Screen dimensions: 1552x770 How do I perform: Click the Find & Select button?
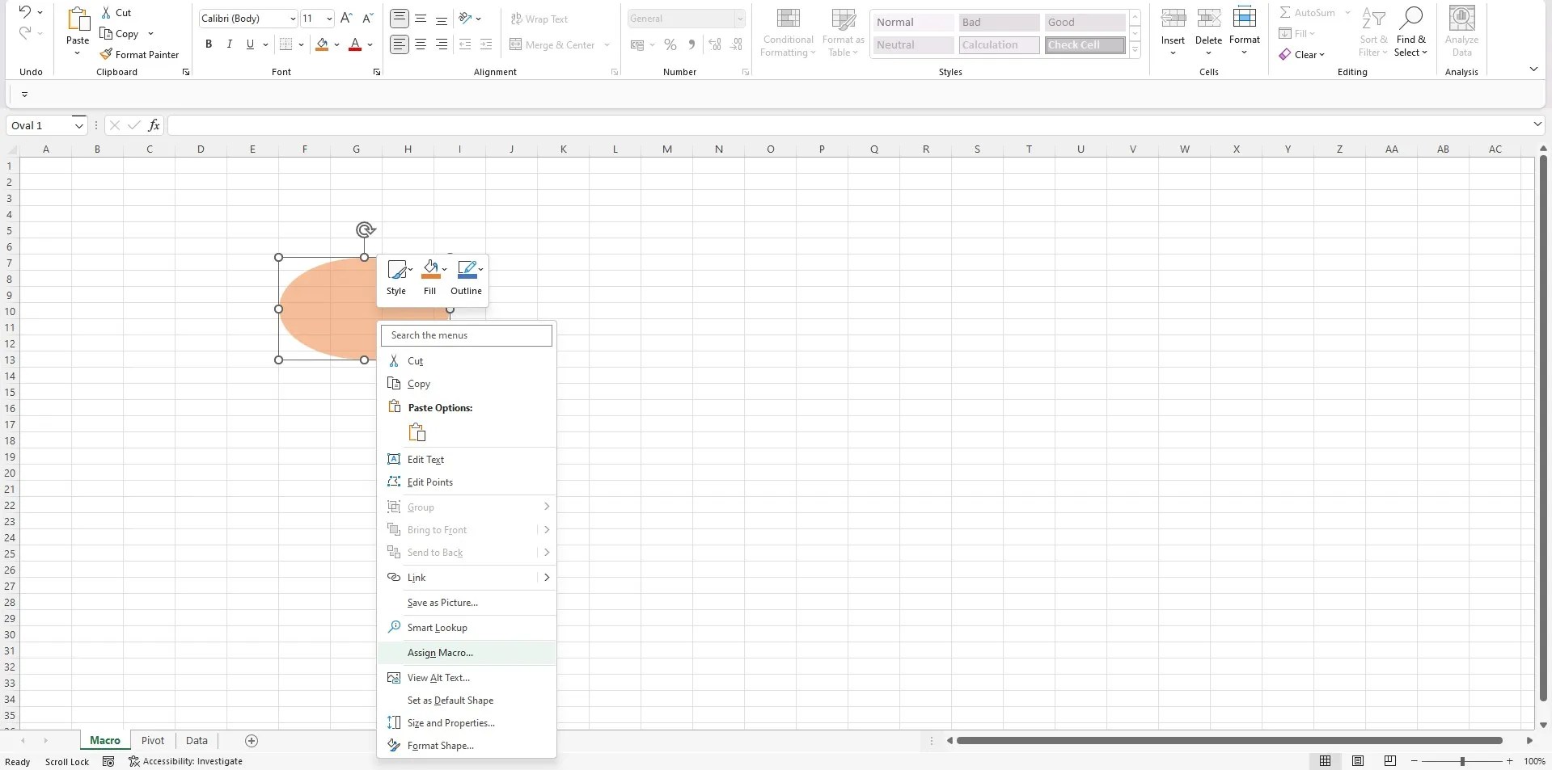pyautogui.click(x=1411, y=32)
